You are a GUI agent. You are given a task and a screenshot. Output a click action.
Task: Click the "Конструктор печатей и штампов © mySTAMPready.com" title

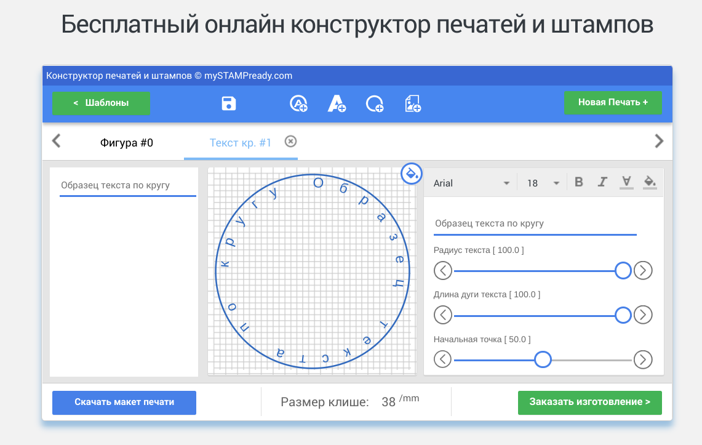pyautogui.click(x=169, y=76)
